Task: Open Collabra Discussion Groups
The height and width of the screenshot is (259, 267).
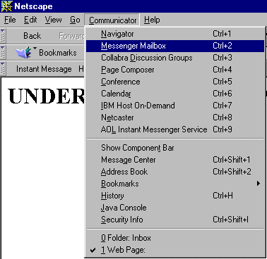Action: click(x=175, y=58)
